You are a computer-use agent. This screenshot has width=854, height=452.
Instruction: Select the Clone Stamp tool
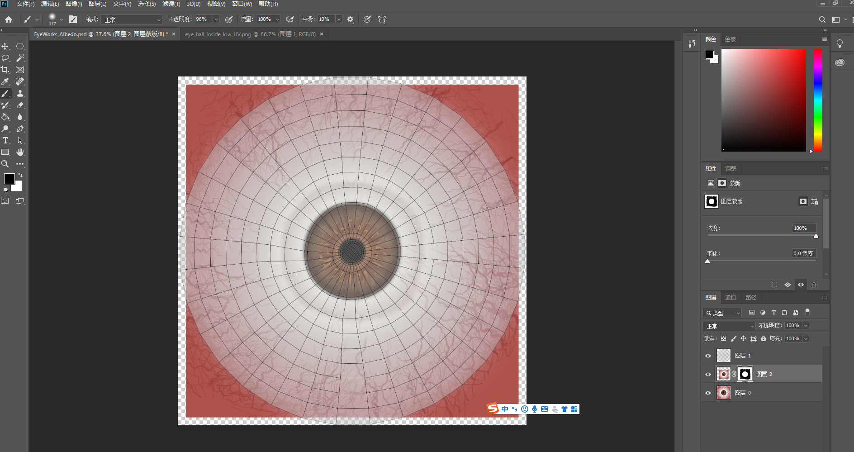[20, 94]
